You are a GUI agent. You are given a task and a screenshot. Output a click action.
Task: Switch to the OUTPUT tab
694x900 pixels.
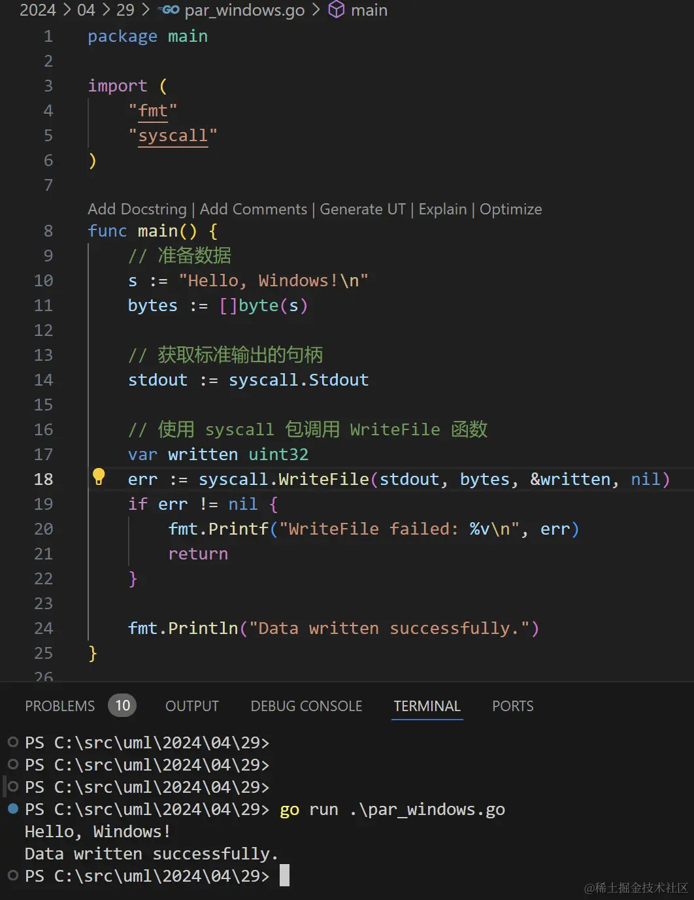click(191, 706)
